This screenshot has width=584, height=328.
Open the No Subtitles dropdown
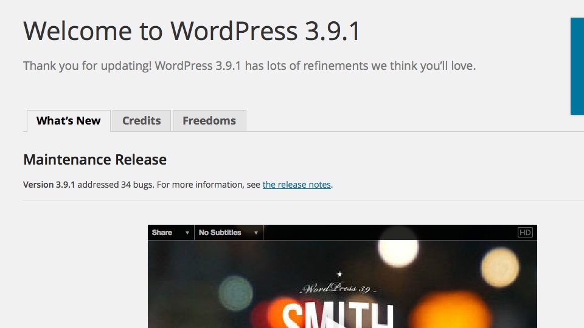(228, 233)
